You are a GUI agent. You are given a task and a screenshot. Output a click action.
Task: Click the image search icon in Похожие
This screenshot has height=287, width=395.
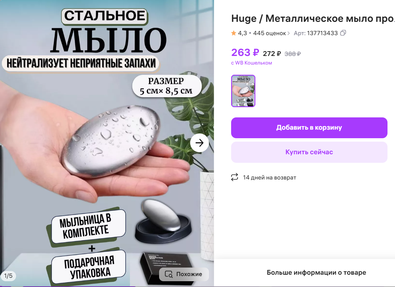169,274
